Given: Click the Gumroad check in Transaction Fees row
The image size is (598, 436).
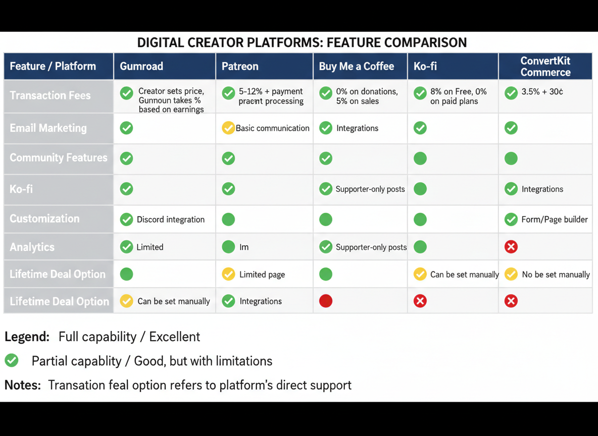Looking at the screenshot, I should (126, 93).
